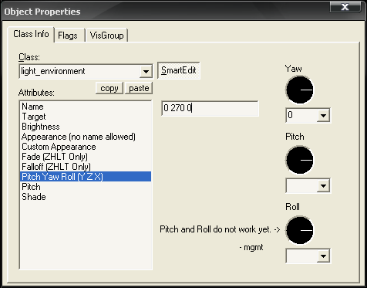Select Fade (ZHLT Only) attribute
Screen dimensions: 367x288
pos(86,157)
